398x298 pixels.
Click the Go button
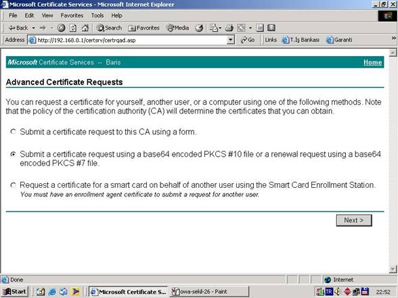248,40
